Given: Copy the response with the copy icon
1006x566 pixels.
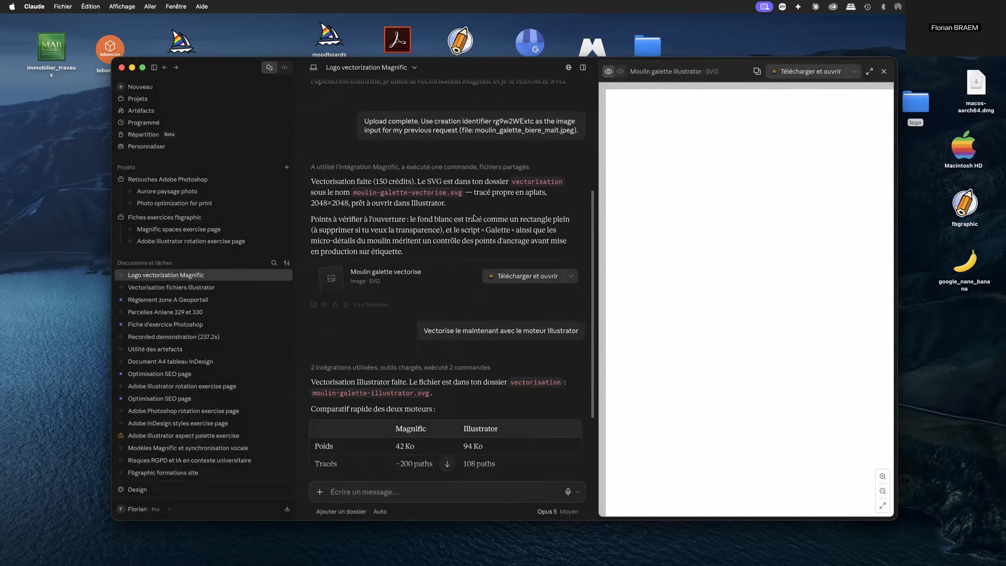Looking at the screenshot, I should pos(314,305).
